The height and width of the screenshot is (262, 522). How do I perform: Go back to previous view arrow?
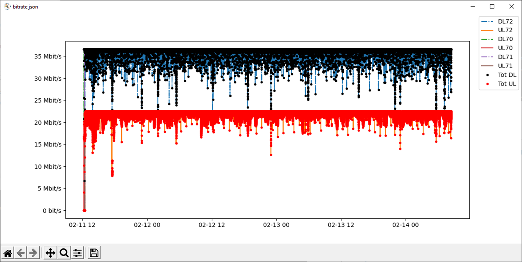click(x=21, y=253)
